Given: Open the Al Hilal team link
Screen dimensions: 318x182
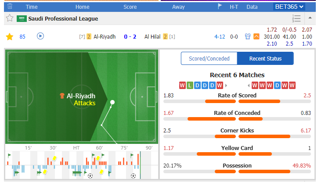Looking at the screenshot, I should [x=152, y=37].
